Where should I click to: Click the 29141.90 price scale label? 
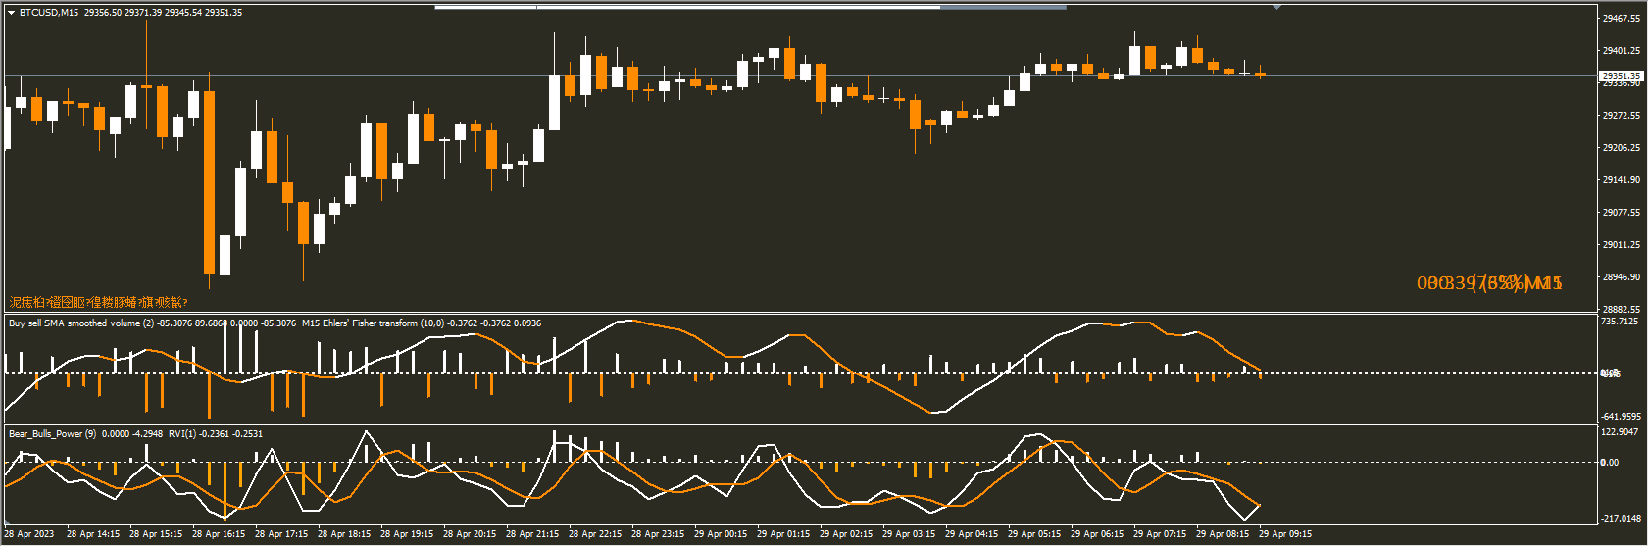1622,180
